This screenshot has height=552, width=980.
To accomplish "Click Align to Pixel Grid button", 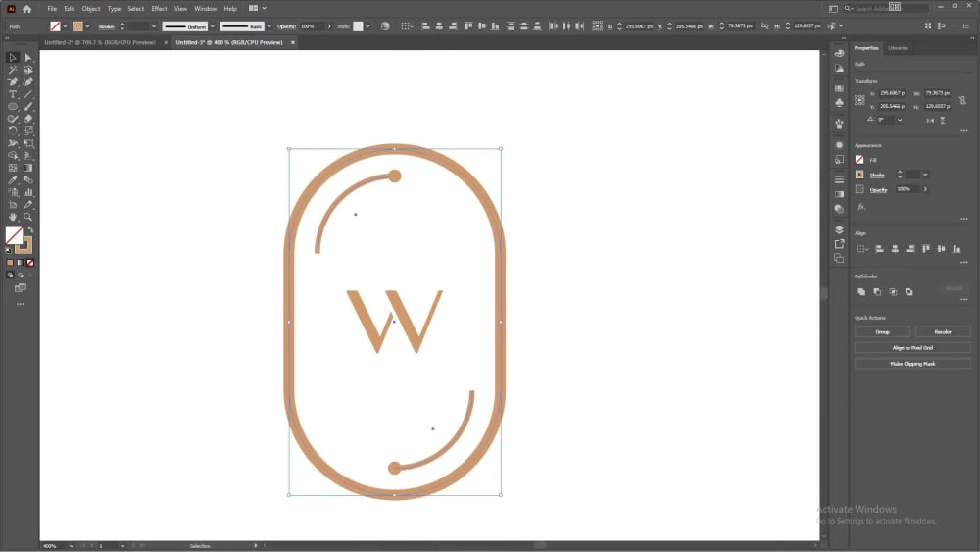I will tap(912, 348).
